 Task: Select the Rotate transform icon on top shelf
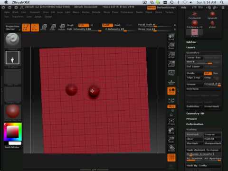[x=62, y=28]
